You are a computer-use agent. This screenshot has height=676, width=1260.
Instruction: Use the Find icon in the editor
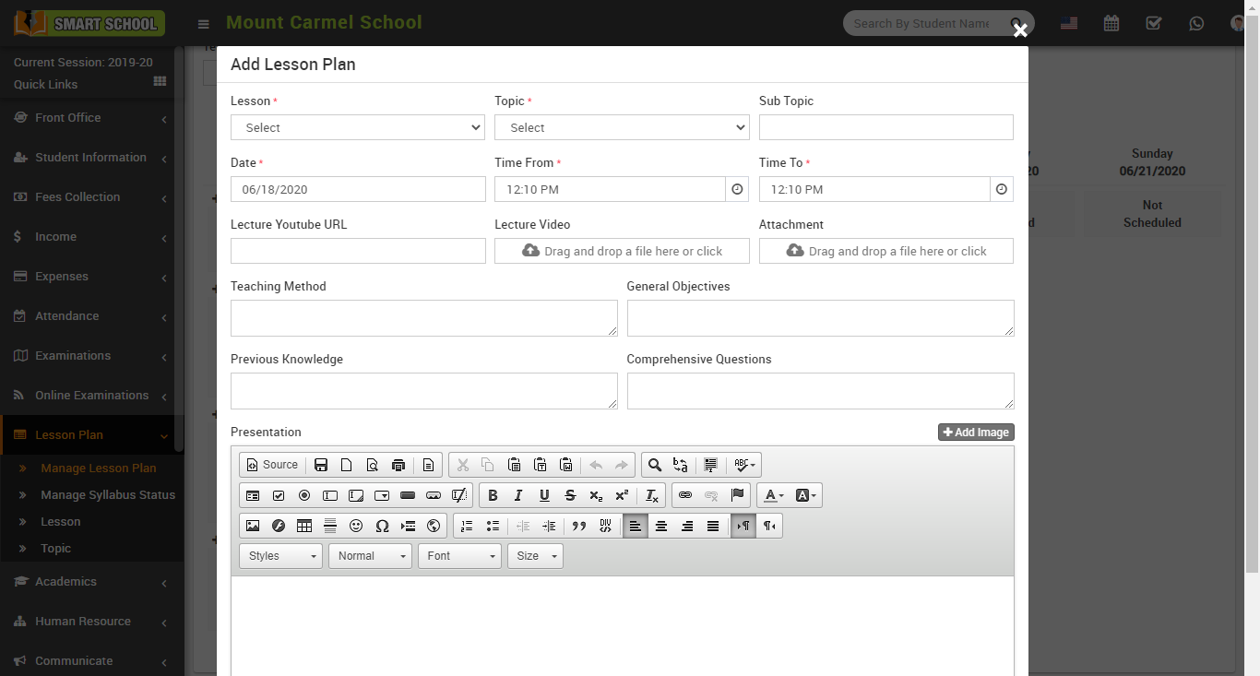click(x=655, y=464)
